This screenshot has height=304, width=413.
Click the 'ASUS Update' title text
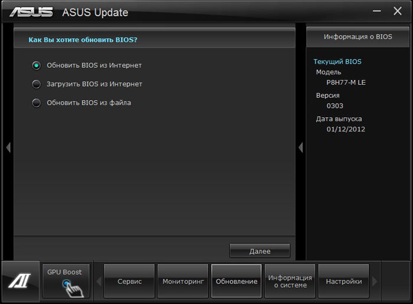pos(95,12)
